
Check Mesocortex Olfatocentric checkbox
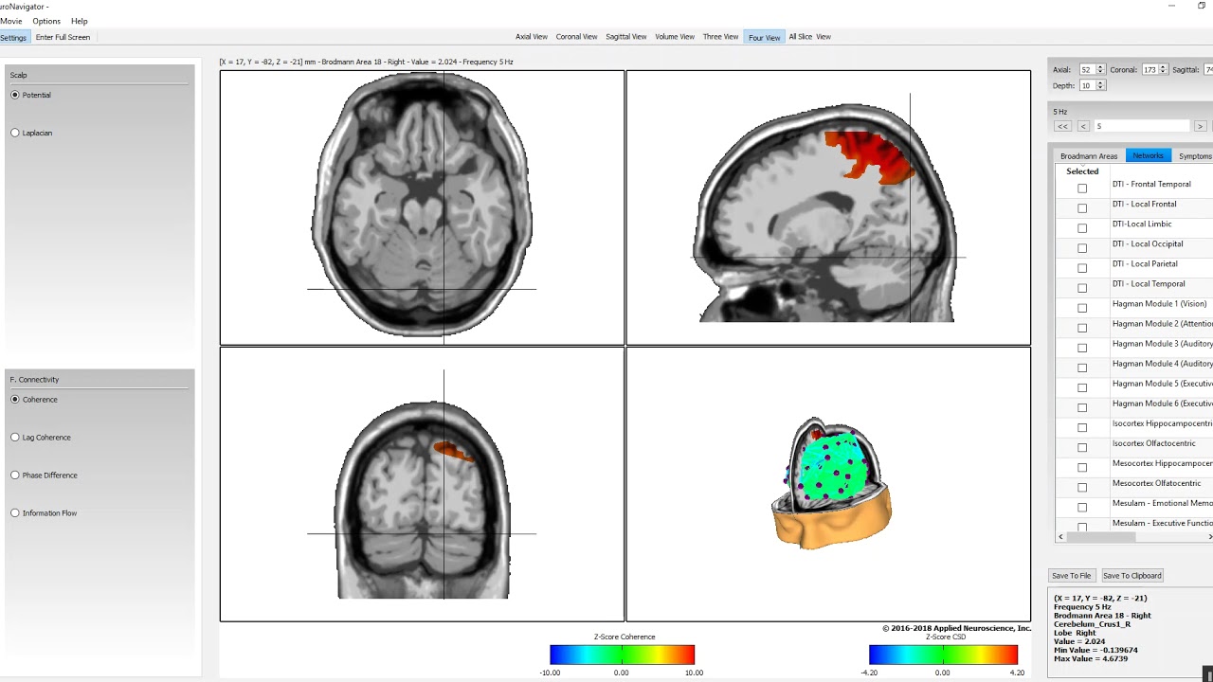[x=1082, y=487]
